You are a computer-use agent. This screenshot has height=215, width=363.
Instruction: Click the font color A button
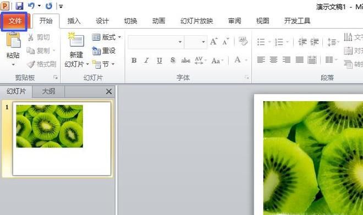238,60
